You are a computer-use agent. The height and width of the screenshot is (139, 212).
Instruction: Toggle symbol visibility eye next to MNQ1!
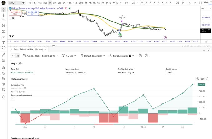point(24,3)
